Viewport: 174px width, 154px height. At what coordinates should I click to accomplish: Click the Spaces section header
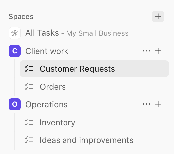click(21, 17)
